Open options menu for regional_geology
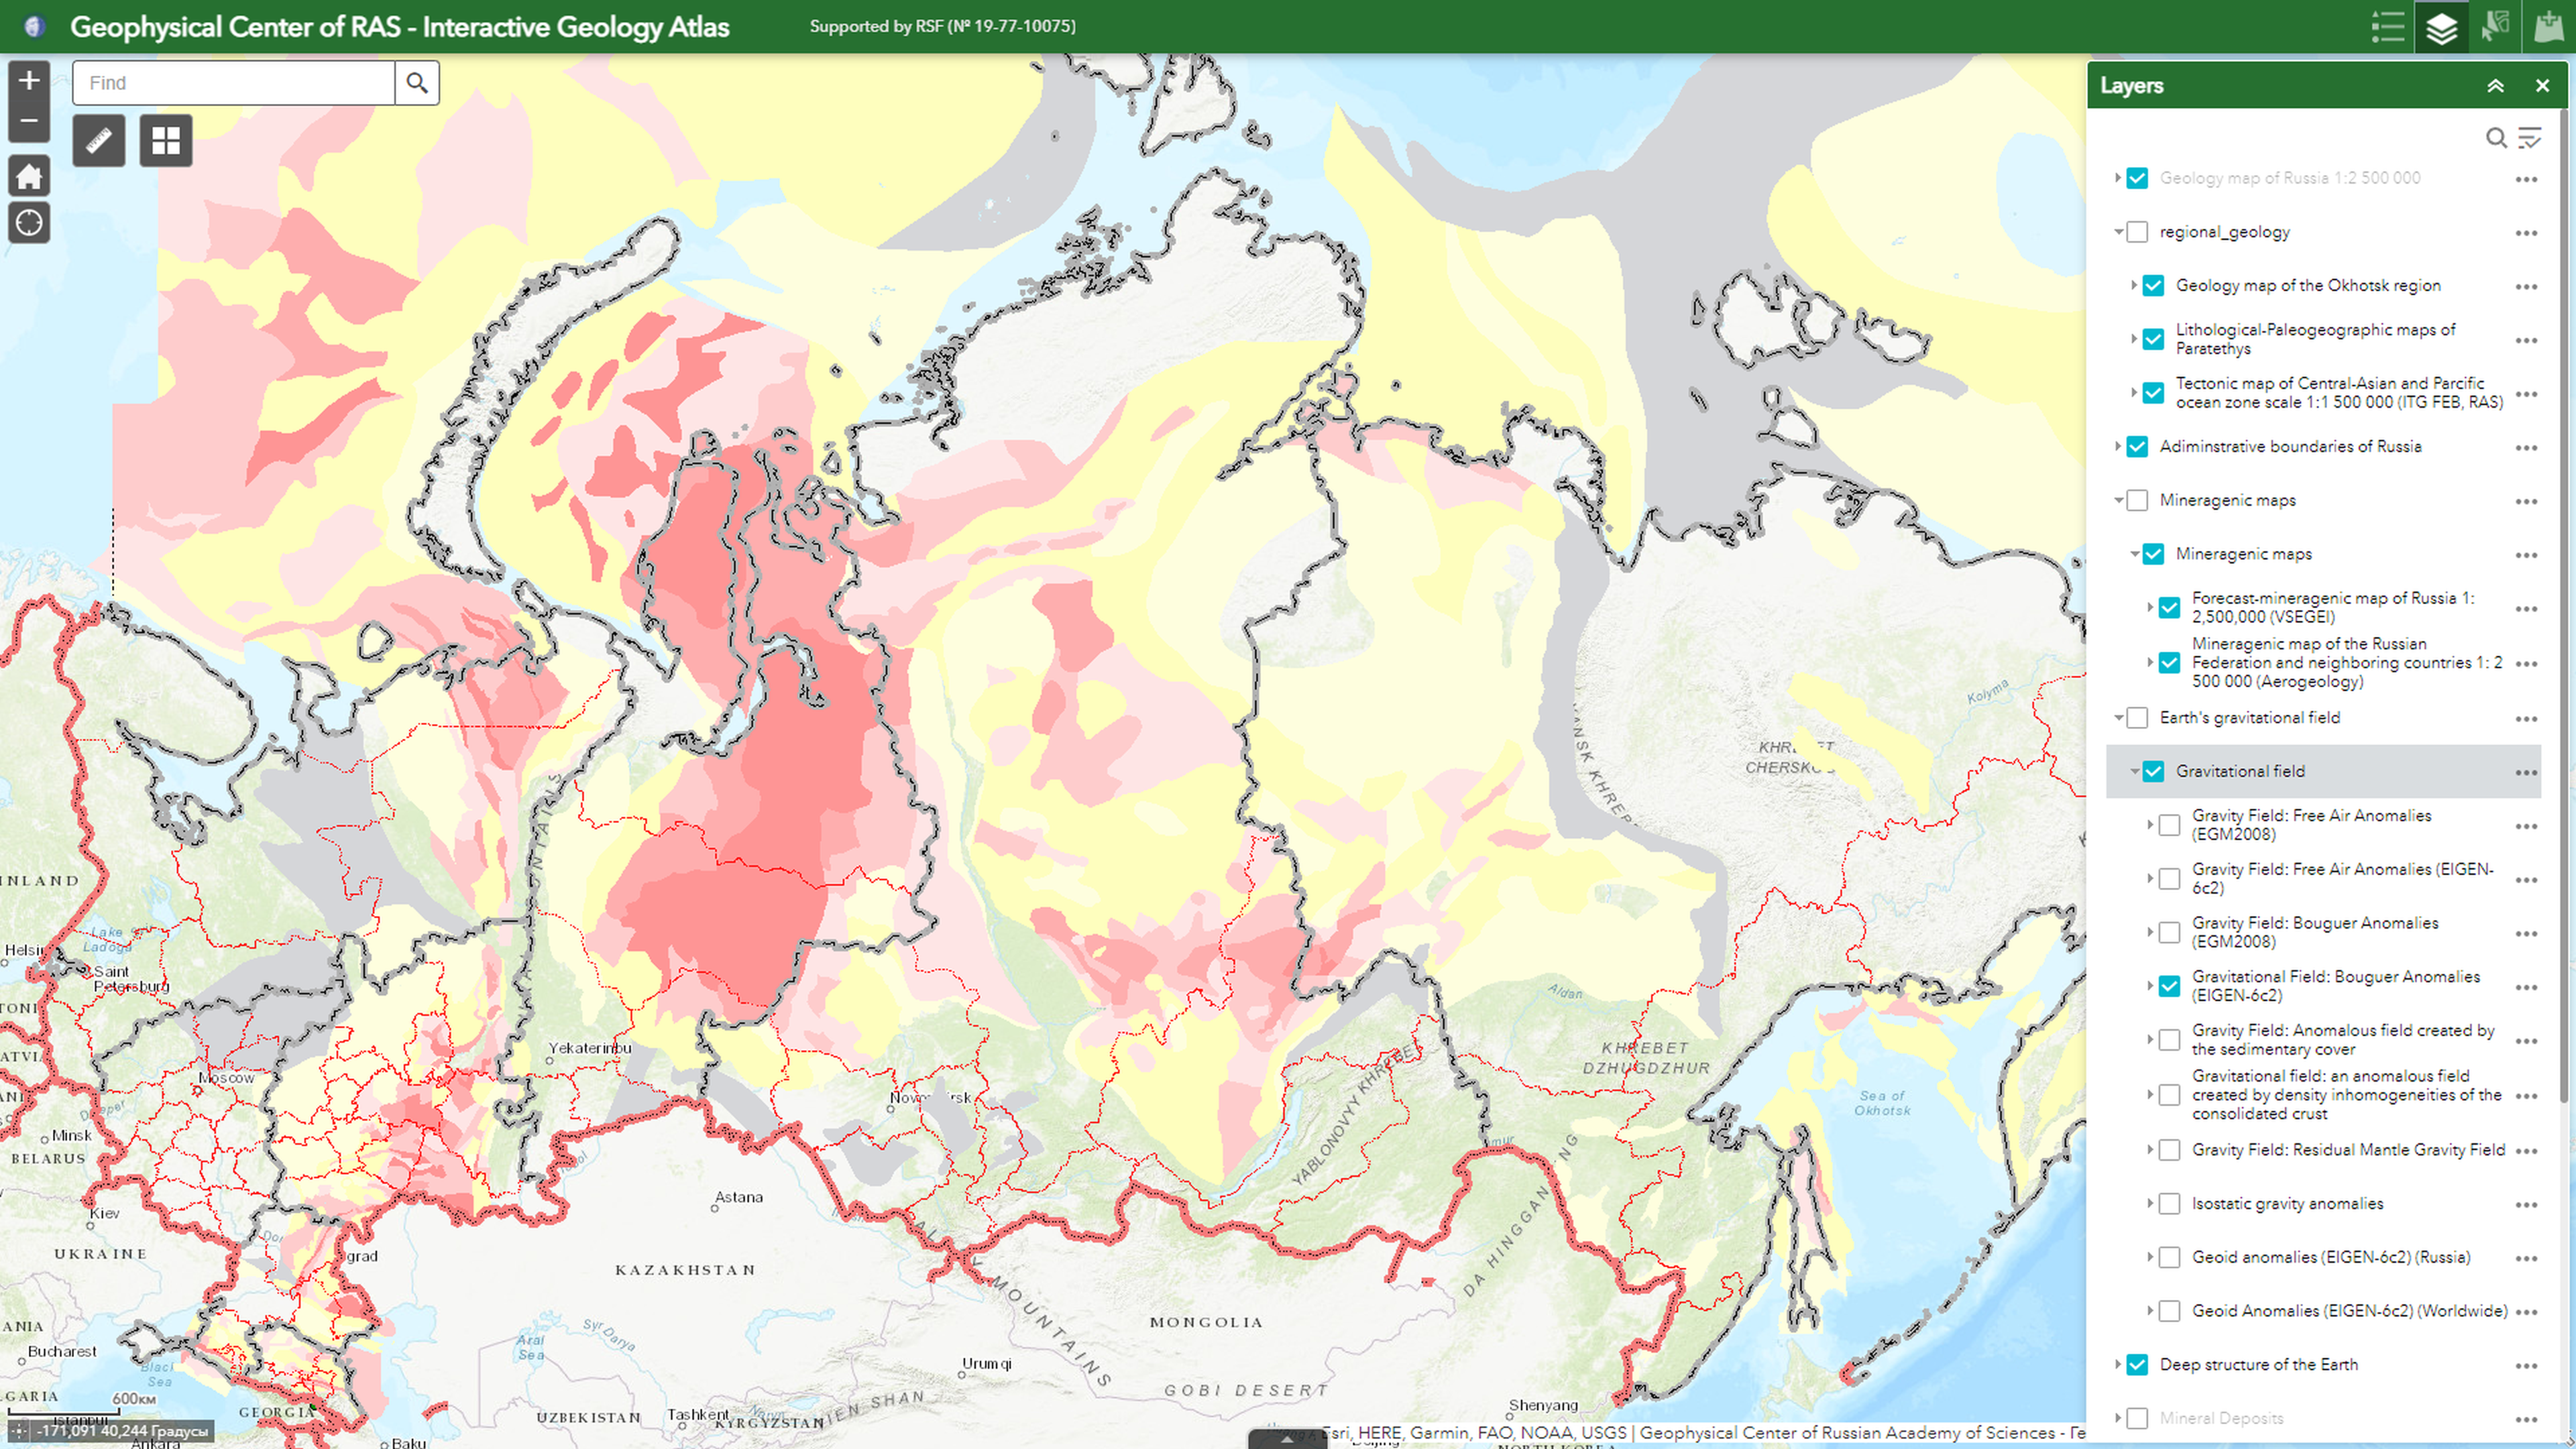The height and width of the screenshot is (1449, 2576). [x=2526, y=233]
